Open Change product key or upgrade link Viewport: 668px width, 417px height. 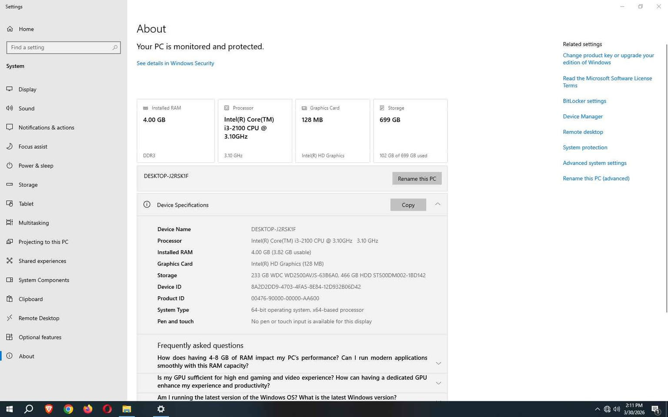point(608,59)
